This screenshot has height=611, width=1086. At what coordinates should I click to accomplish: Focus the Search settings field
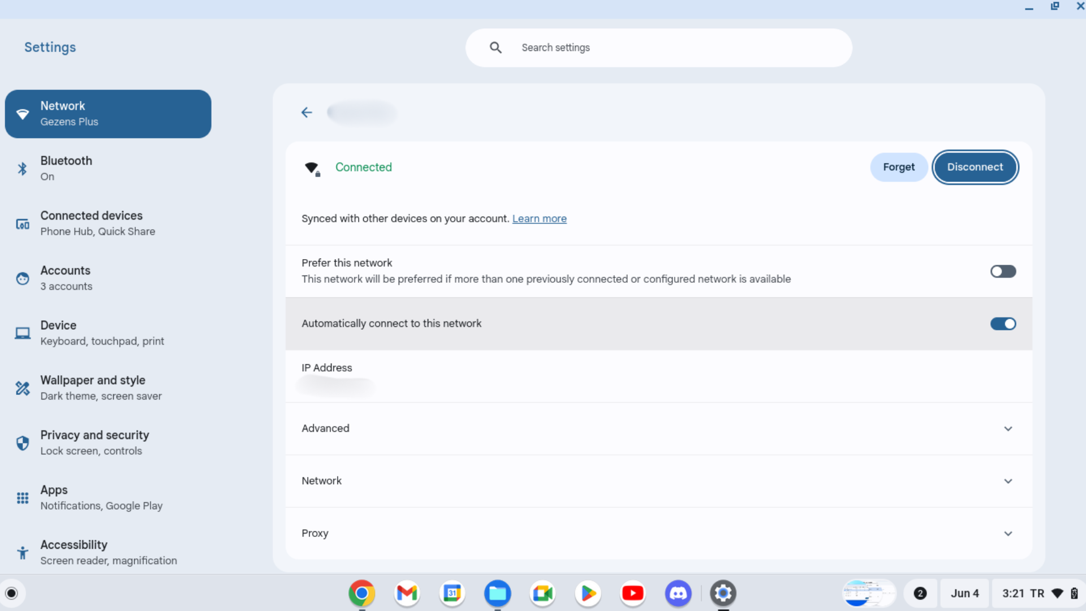(x=658, y=48)
